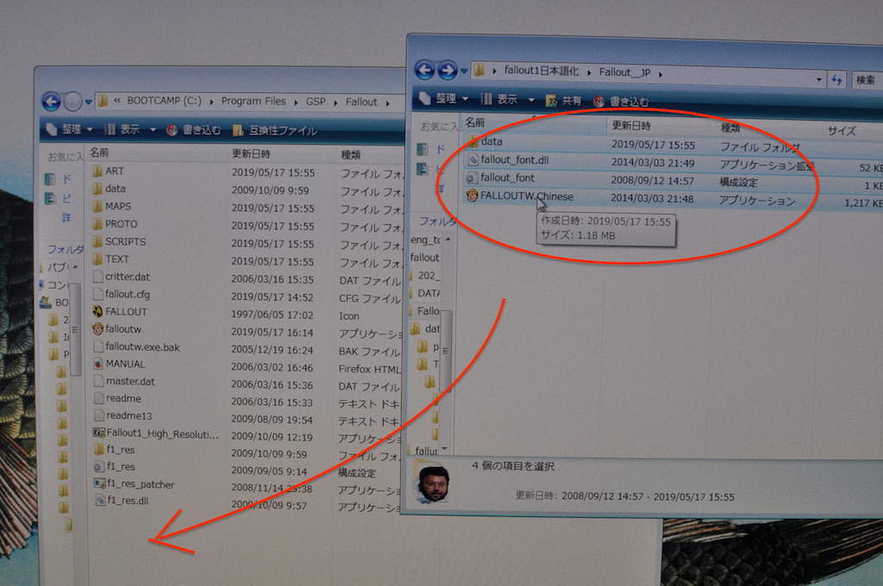The width and height of the screenshot is (883, 586).
Task: Select the Fallout1_High_Resoluti... application icon
Action: click(x=98, y=433)
